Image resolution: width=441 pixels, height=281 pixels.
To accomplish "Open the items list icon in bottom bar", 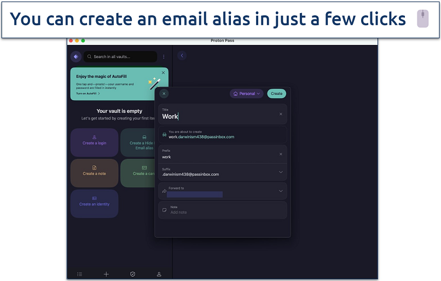I will click(x=80, y=274).
